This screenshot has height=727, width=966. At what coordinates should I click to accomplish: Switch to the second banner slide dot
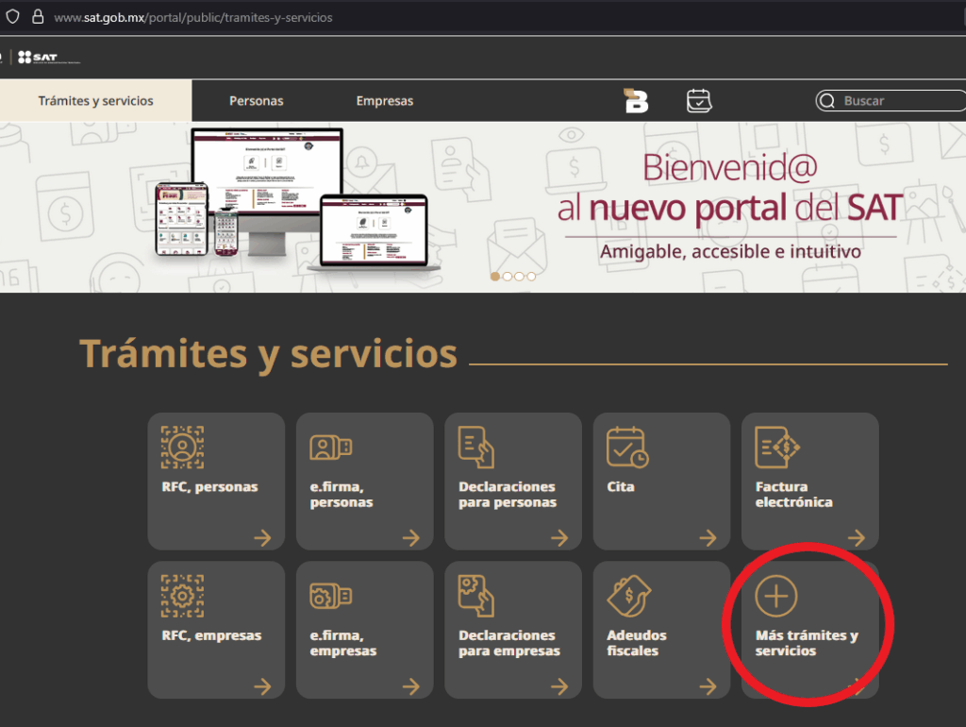(508, 277)
